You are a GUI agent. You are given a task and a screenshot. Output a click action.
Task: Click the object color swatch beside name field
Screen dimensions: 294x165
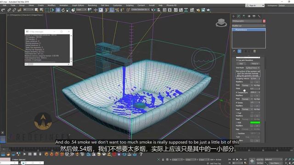pos(264,21)
